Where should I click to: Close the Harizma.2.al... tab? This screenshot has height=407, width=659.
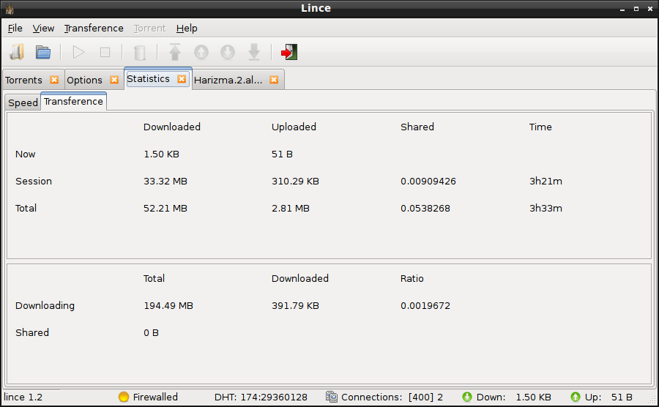274,79
